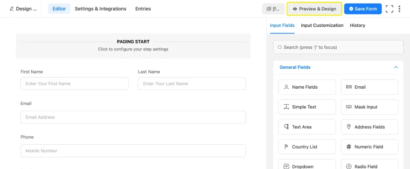
Task: Click the Radio Field circle icon
Action: point(349,166)
